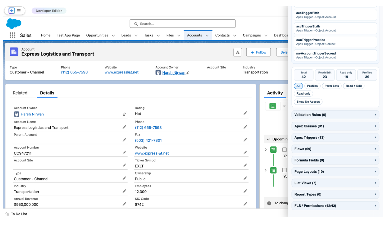This screenshot has height=241, width=386.
Task: Edit Annual Revenue using the pencil icon
Action: click(x=124, y=204)
